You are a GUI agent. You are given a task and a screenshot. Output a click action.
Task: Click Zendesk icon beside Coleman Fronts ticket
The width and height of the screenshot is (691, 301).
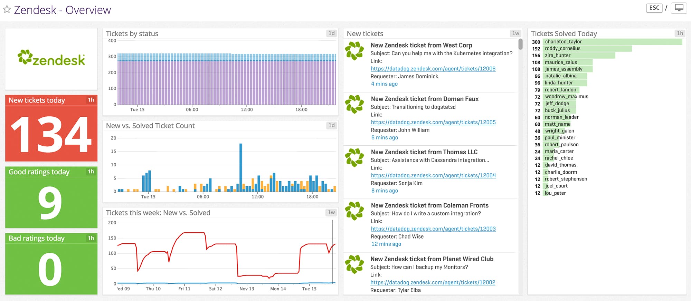354,211
